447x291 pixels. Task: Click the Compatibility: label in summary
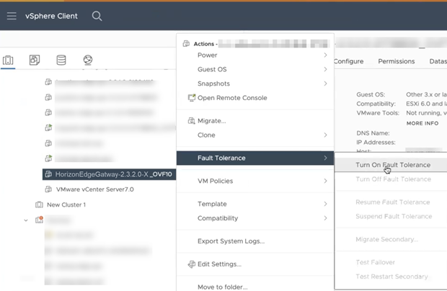(376, 104)
